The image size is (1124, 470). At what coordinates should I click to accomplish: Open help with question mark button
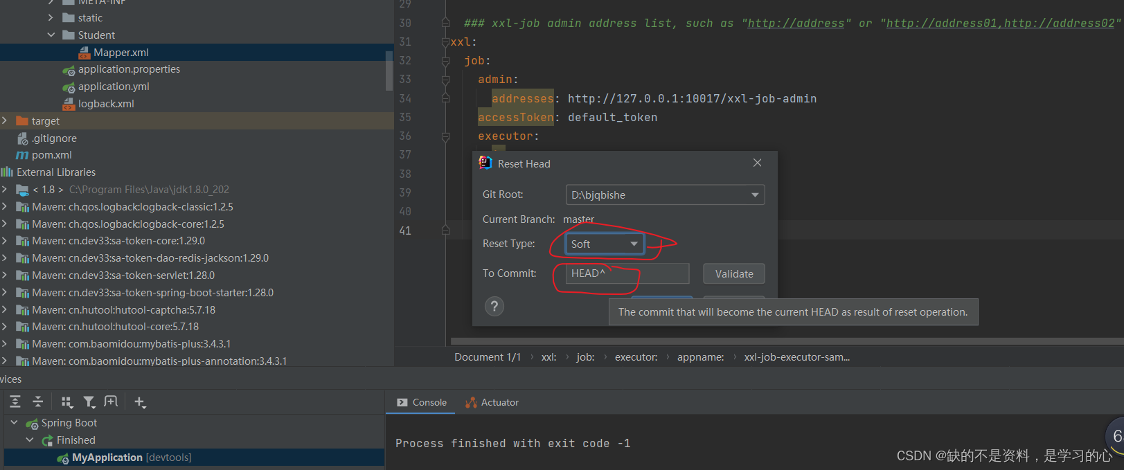tap(494, 307)
